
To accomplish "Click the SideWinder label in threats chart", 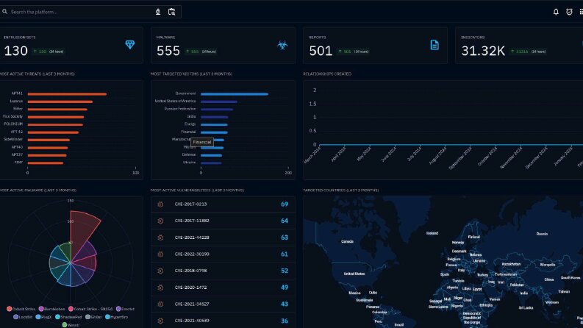I will [13, 139].
